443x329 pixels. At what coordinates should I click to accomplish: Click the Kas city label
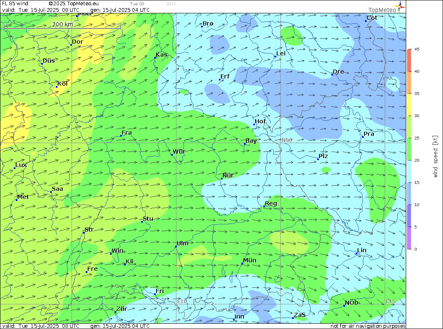[x=161, y=55]
